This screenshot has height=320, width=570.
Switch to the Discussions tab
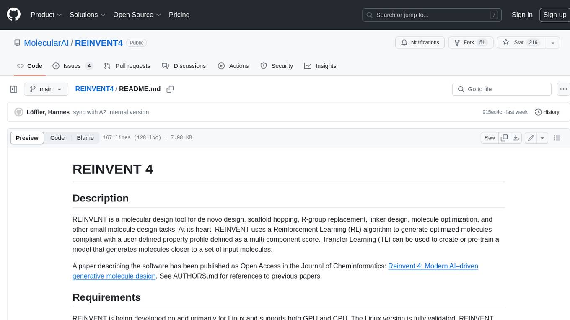click(184, 66)
